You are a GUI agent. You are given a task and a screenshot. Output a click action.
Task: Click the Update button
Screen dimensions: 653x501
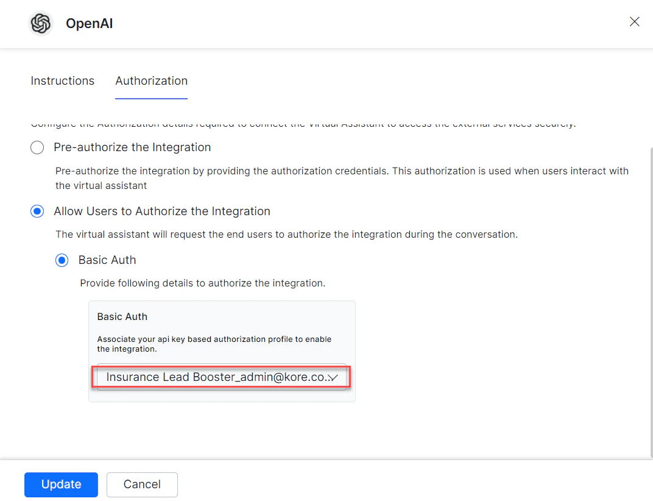tap(61, 485)
